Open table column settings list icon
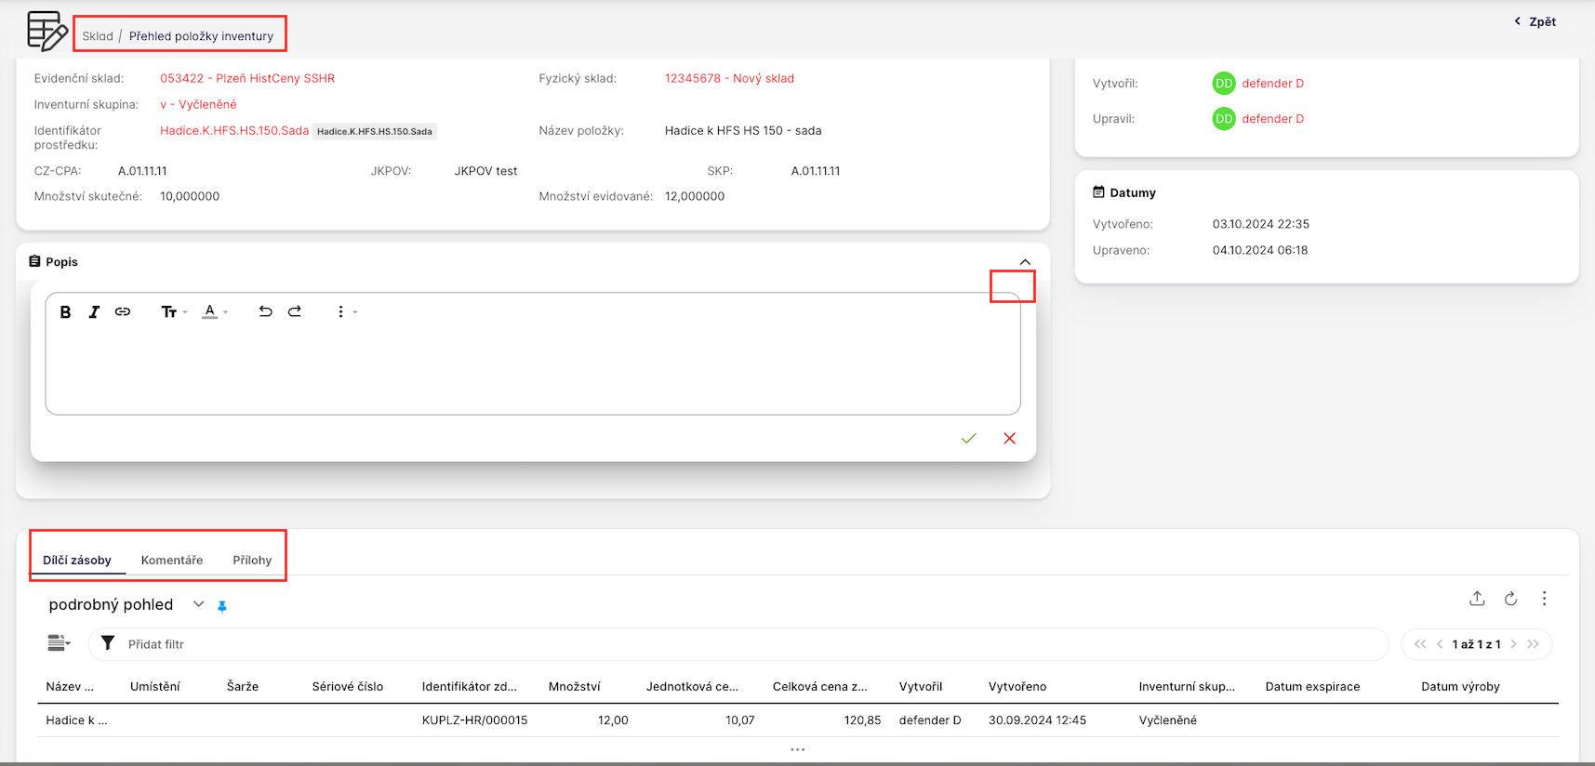The image size is (1595, 766). point(59,643)
